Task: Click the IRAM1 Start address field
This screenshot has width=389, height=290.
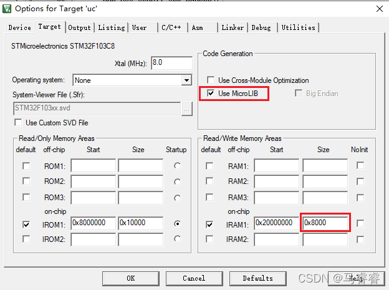Action: (x=276, y=223)
